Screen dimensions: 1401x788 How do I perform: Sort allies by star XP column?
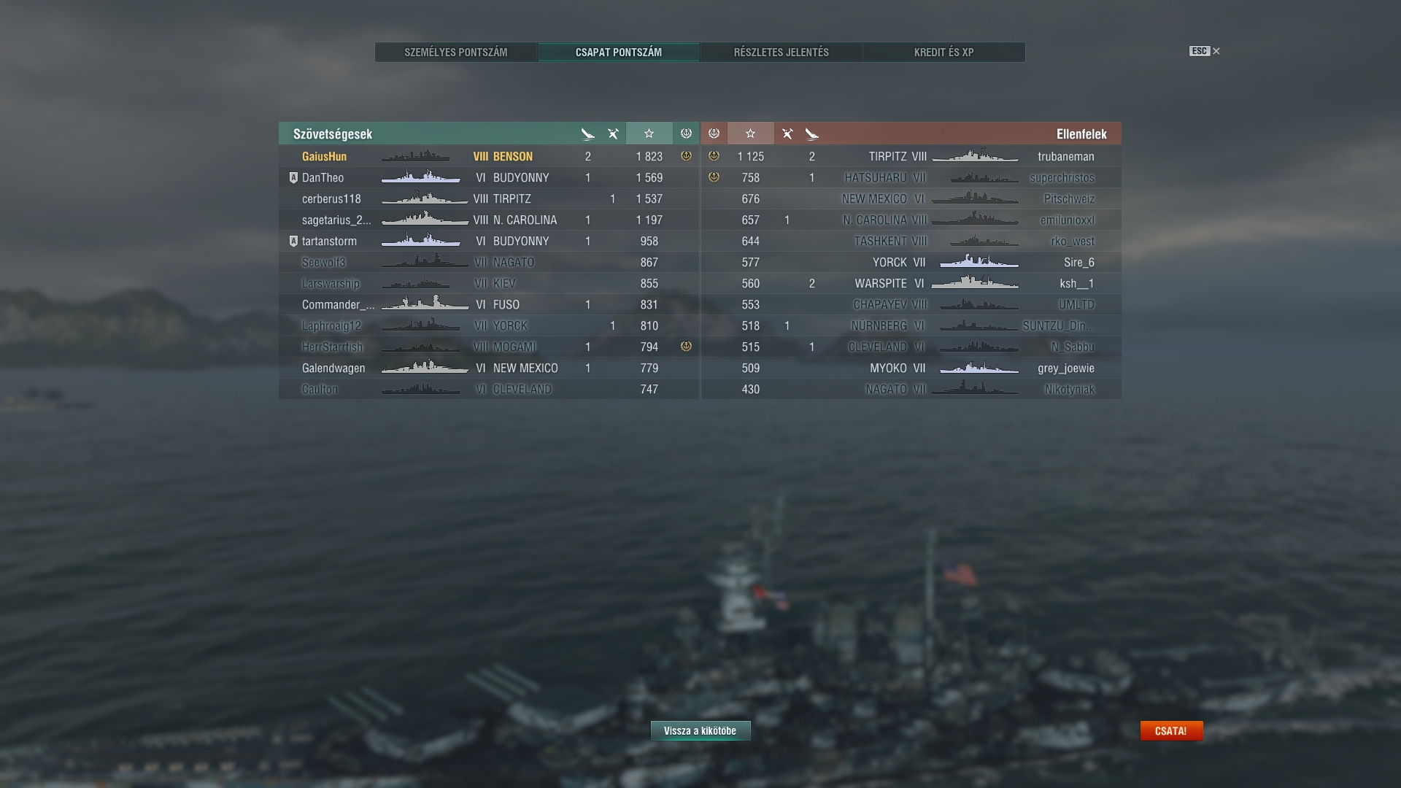tap(649, 134)
